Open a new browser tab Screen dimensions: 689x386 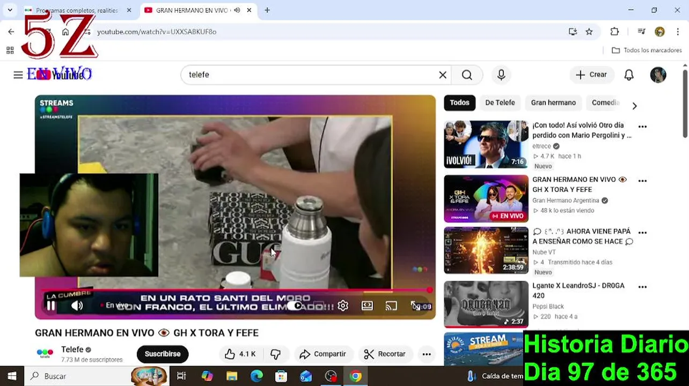267,10
